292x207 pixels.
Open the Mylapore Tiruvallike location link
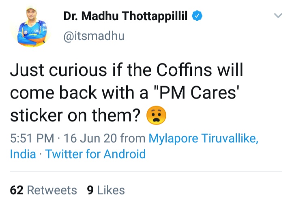coord(204,139)
